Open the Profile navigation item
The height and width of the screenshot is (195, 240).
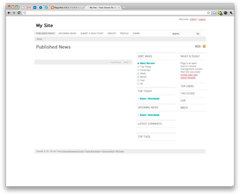[124, 34]
